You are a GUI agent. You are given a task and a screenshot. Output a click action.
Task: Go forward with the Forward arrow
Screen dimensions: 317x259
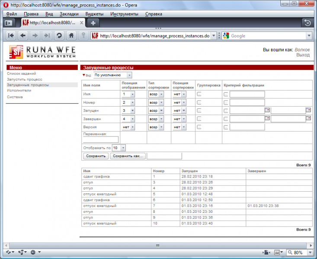(x=35, y=36)
